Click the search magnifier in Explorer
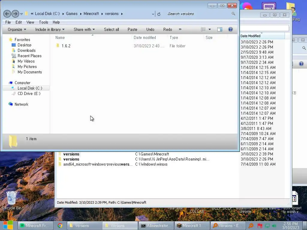The height and width of the screenshot is (230, 307). (x=233, y=14)
